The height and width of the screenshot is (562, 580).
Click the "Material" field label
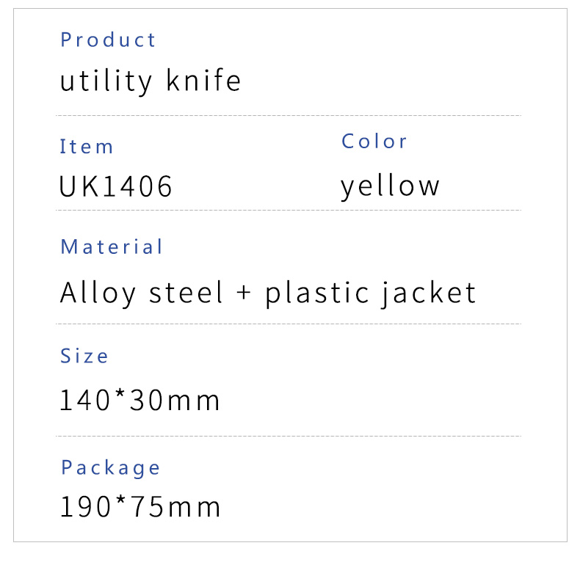(x=112, y=247)
